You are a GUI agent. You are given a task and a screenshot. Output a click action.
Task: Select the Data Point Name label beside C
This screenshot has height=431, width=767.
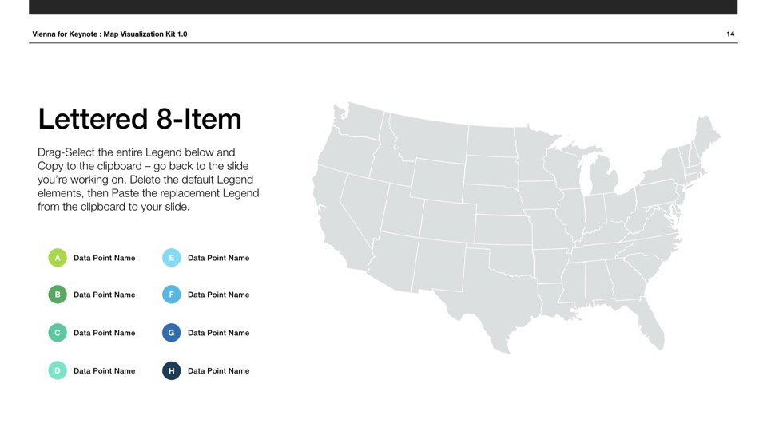tap(104, 333)
